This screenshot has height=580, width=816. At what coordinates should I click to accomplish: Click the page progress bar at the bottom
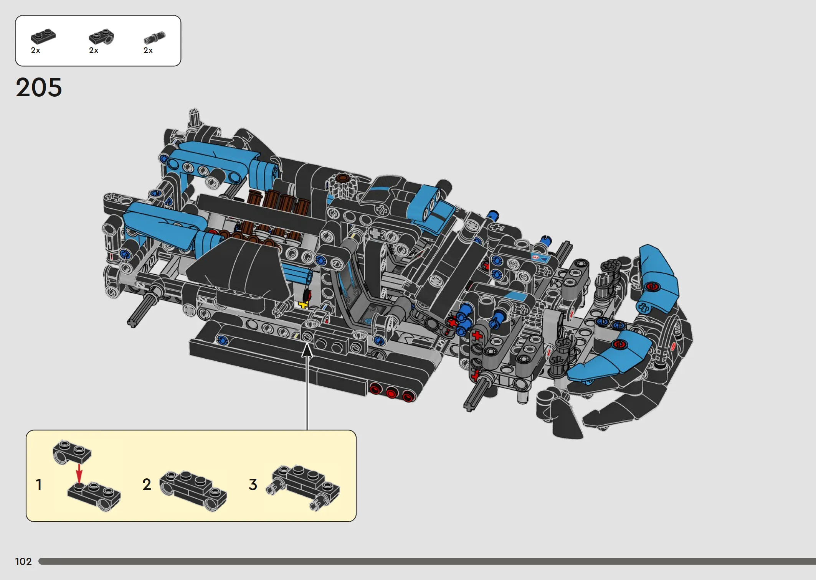[x=427, y=561]
